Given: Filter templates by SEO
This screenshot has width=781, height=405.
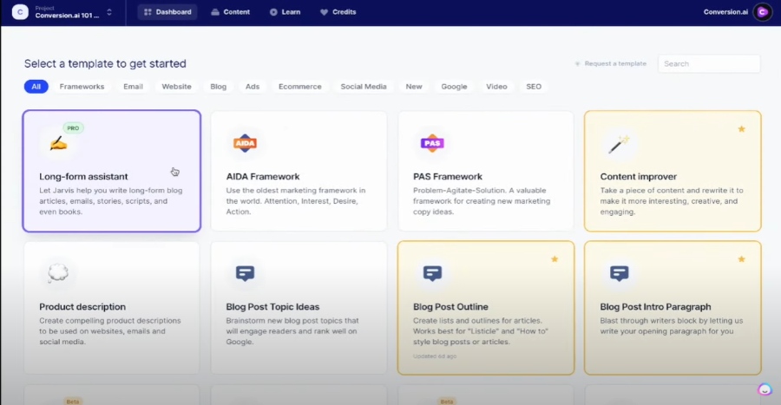Looking at the screenshot, I should pyautogui.click(x=534, y=87).
